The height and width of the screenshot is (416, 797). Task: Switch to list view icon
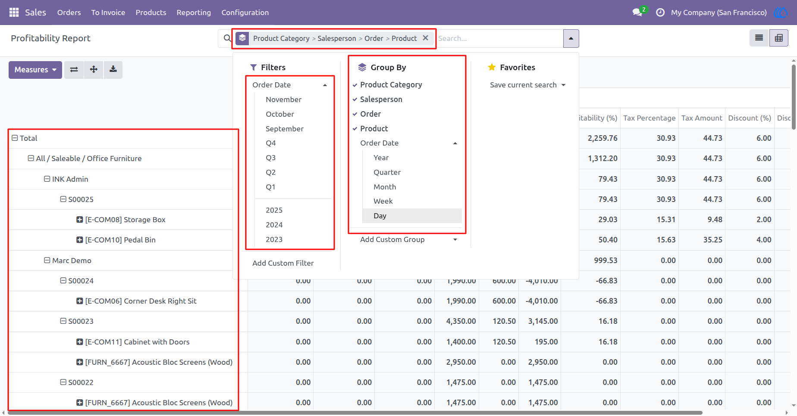click(759, 38)
